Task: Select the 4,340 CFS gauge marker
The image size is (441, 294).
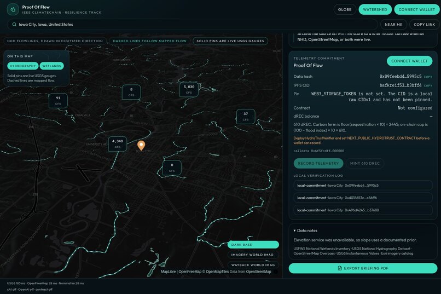Action: pos(117,144)
